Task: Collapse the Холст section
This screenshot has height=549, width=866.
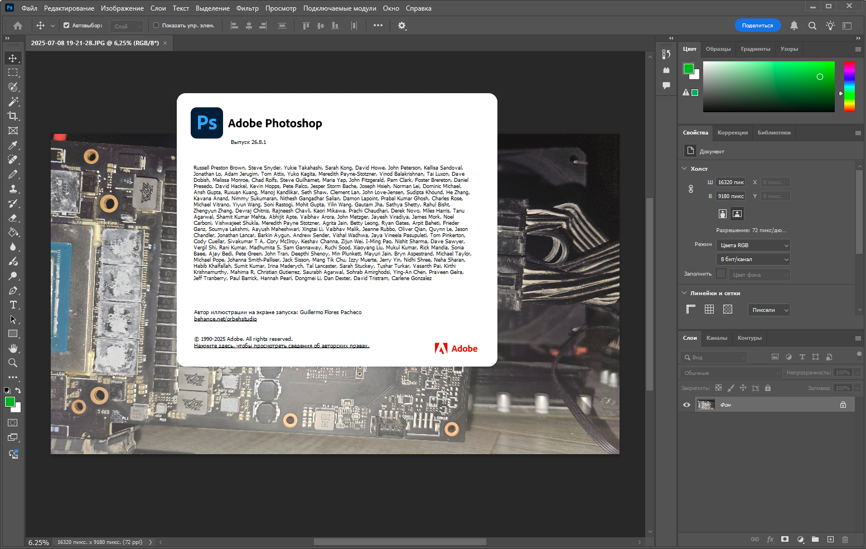Action: coord(685,168)
